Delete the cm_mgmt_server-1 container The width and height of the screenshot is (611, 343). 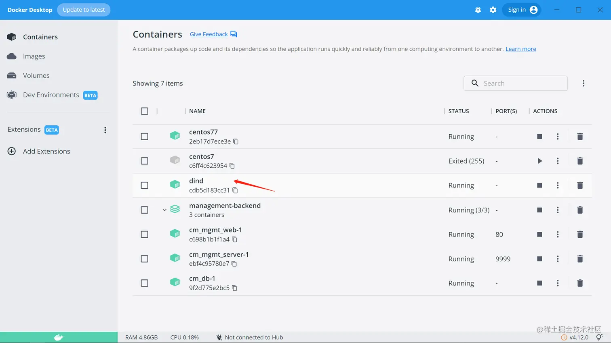(x=580, y=259)
